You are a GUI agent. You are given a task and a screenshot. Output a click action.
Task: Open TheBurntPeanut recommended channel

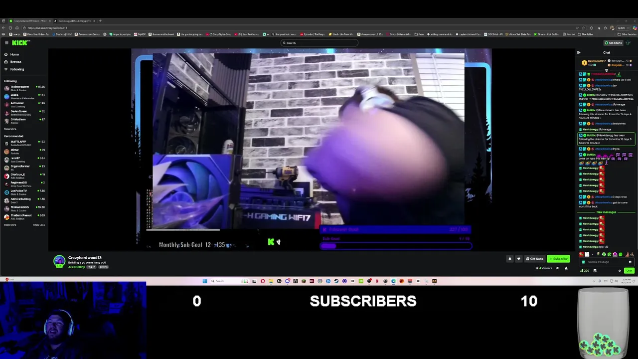(x=24, y=216)
